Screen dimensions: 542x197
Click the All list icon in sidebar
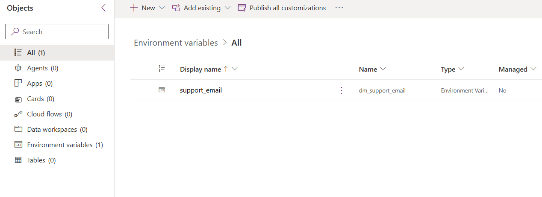pos(18,52)
